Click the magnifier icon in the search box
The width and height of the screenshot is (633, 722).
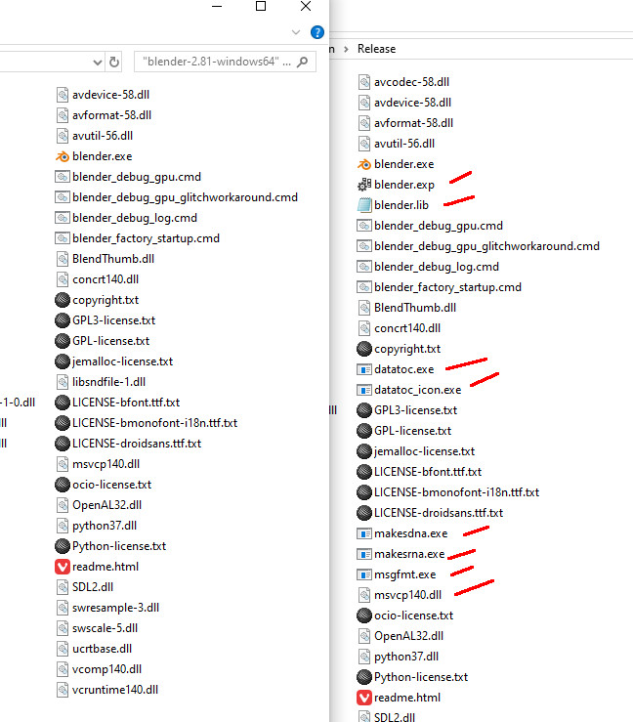[x=303, y=62]
